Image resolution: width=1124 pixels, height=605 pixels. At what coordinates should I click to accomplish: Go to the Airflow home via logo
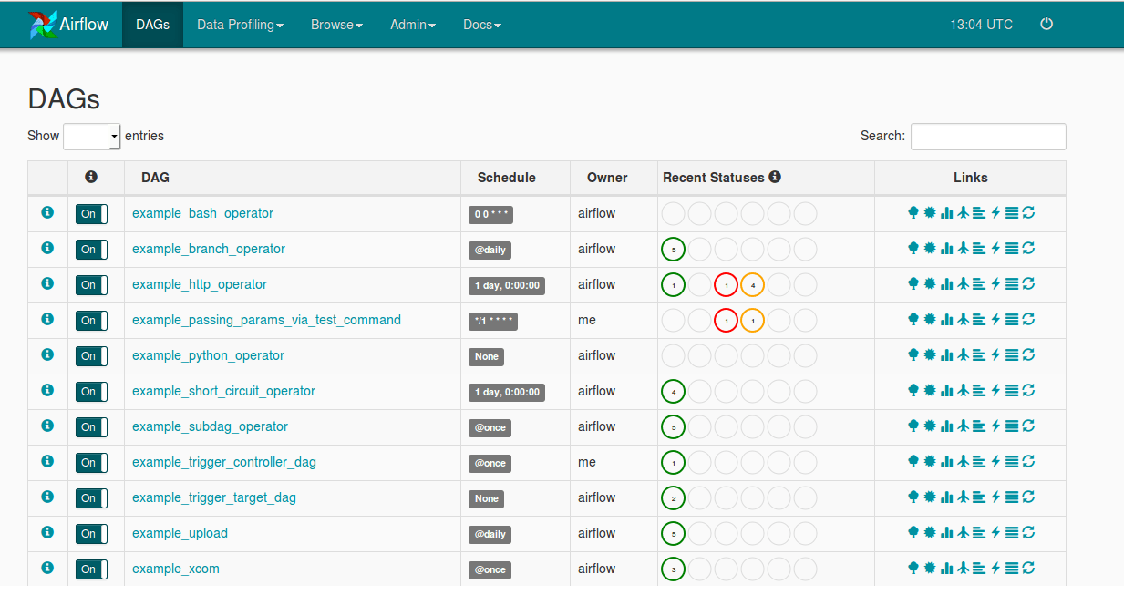[70, 25]
